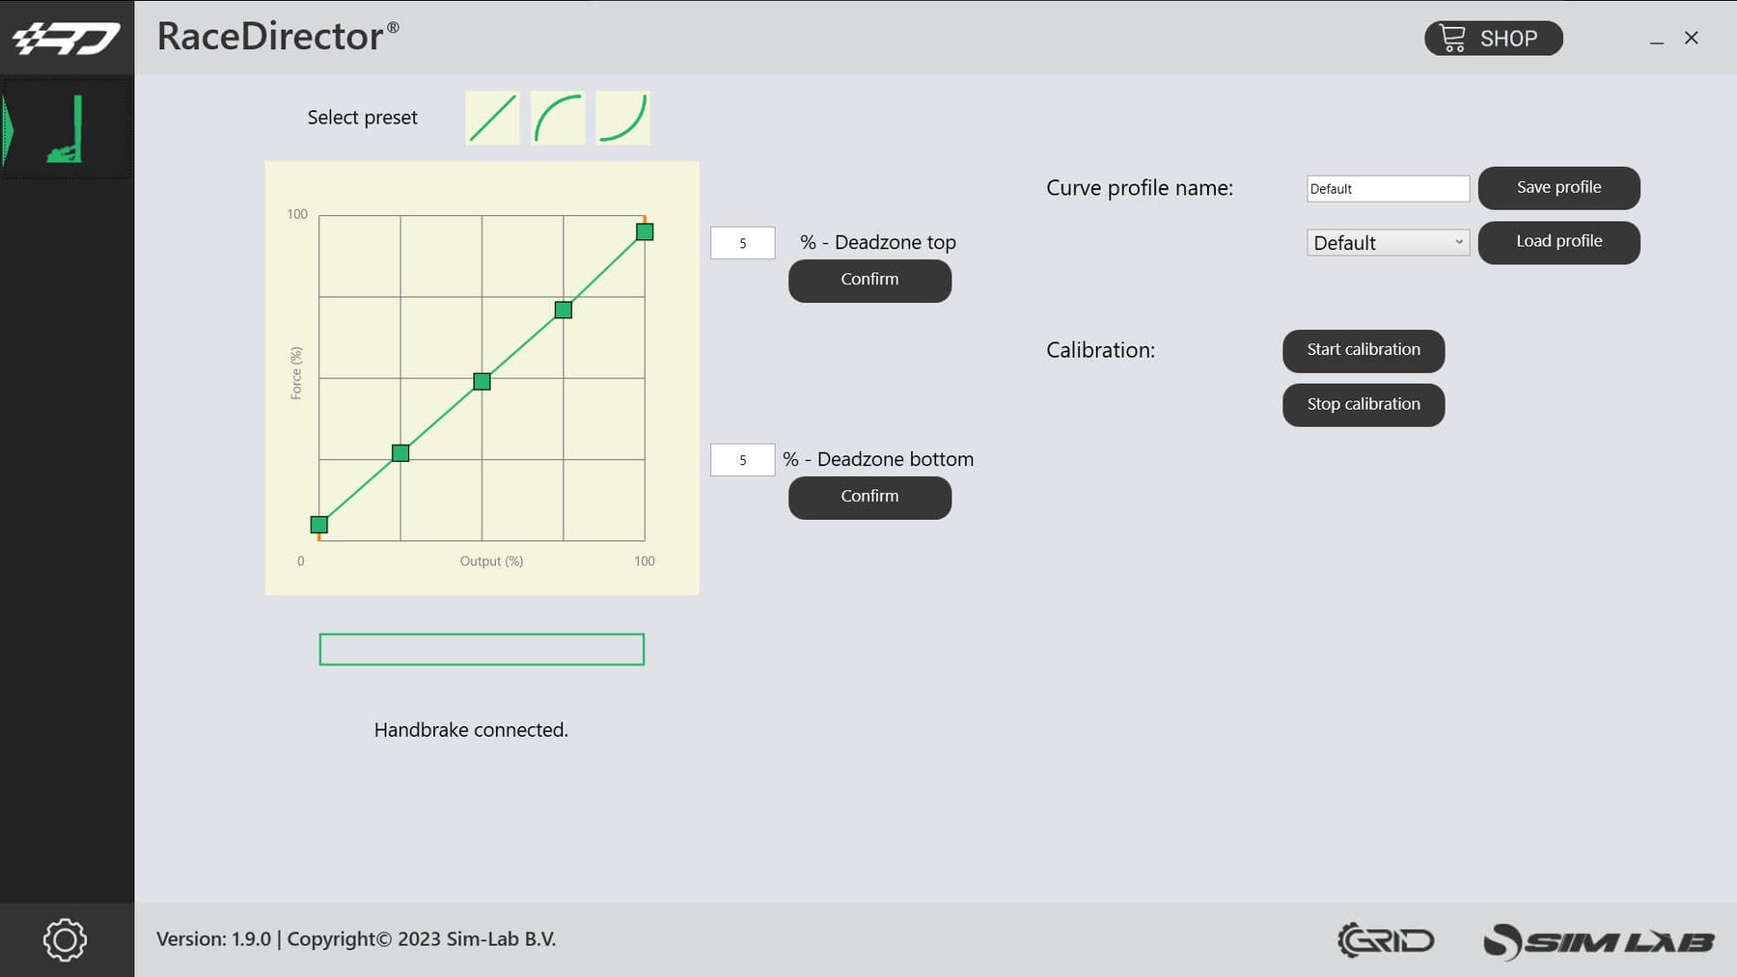Stop calibration of the handbrake
1737x977 pixels.
[1363, 404]
